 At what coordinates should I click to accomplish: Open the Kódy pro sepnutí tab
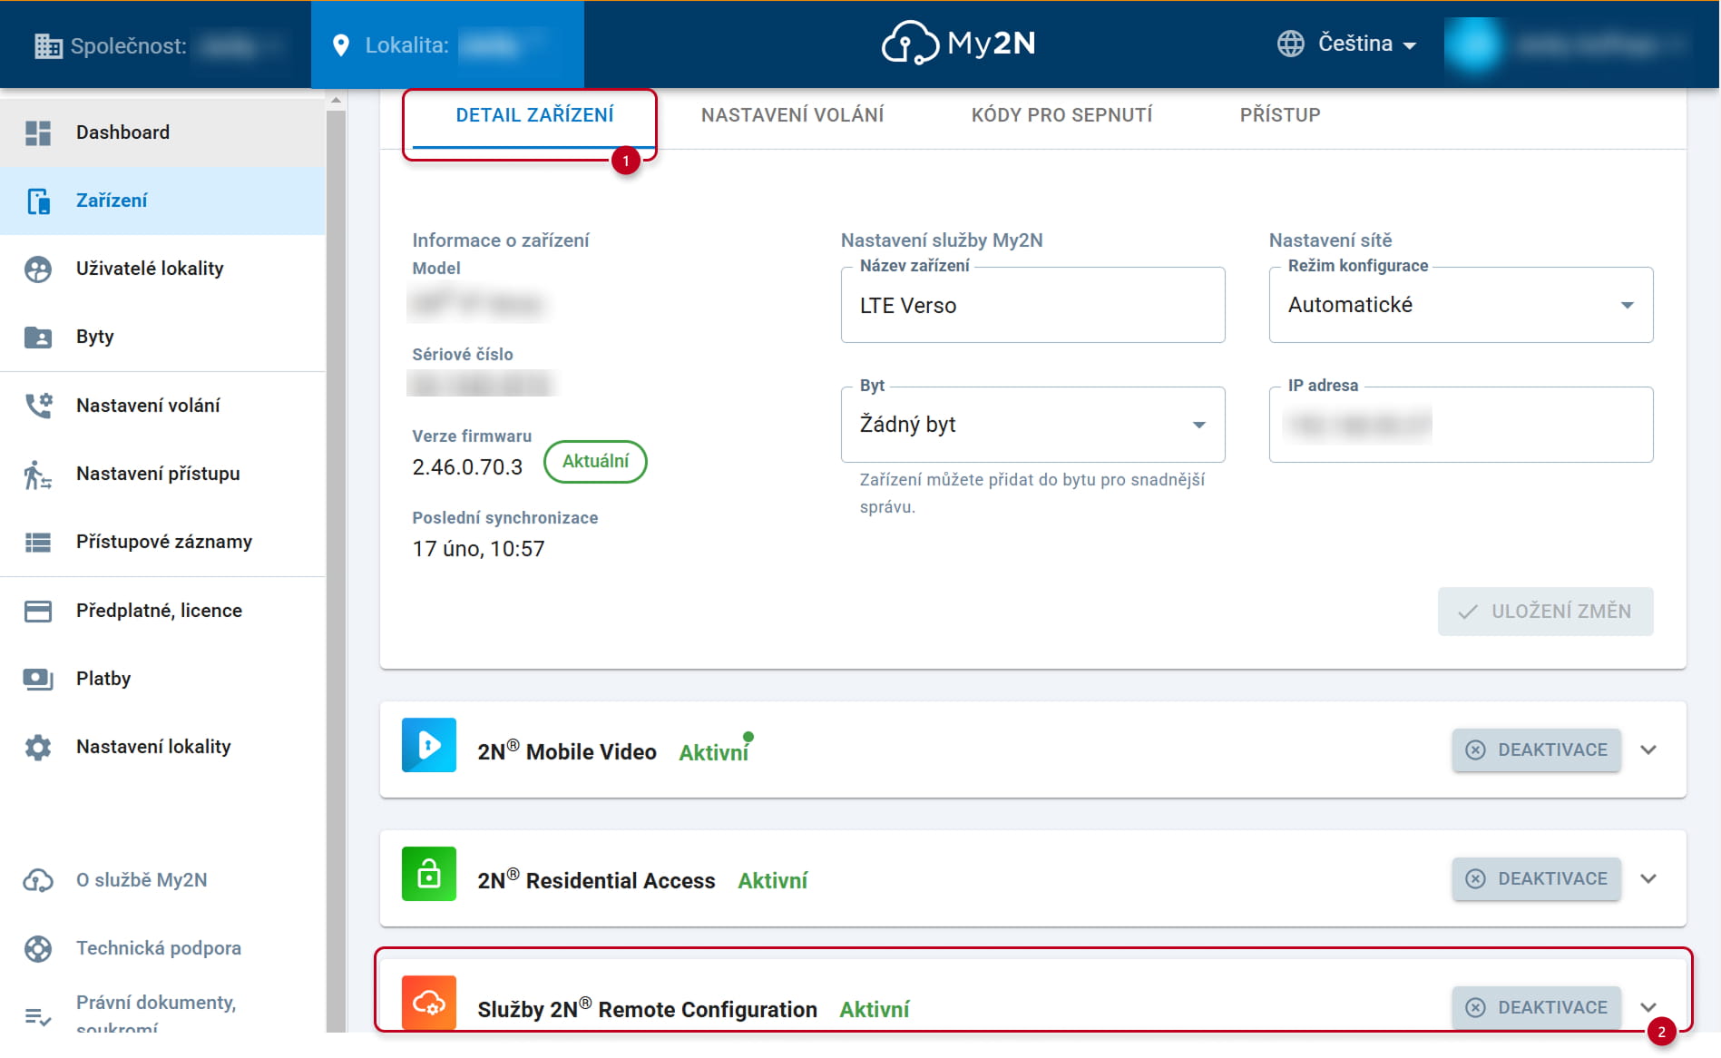[1061, 115]
